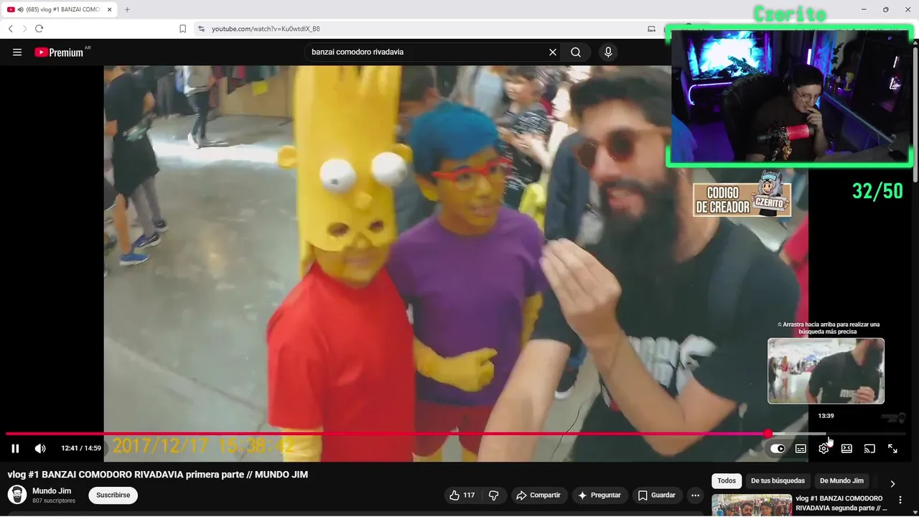
Task: Open Mundo Jim channel name link
Action: pos(52,491)
